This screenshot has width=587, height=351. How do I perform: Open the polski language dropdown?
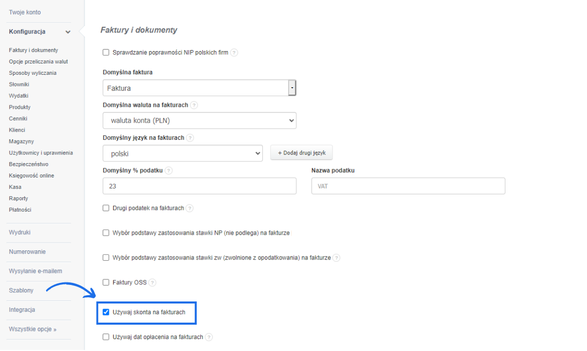pyautogui.click(x=183, y=153)
